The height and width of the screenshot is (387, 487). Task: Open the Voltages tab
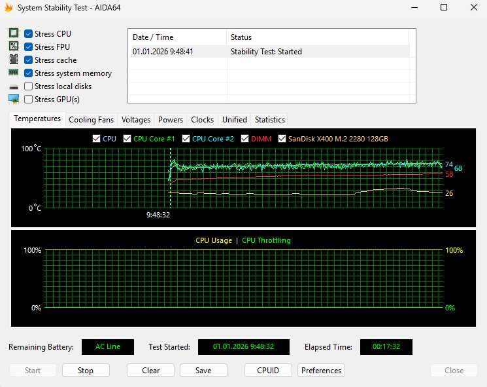pyautogui.click(x=136, y=120)
